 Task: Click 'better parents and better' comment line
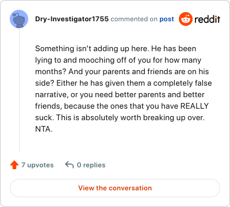click(120, 94)
